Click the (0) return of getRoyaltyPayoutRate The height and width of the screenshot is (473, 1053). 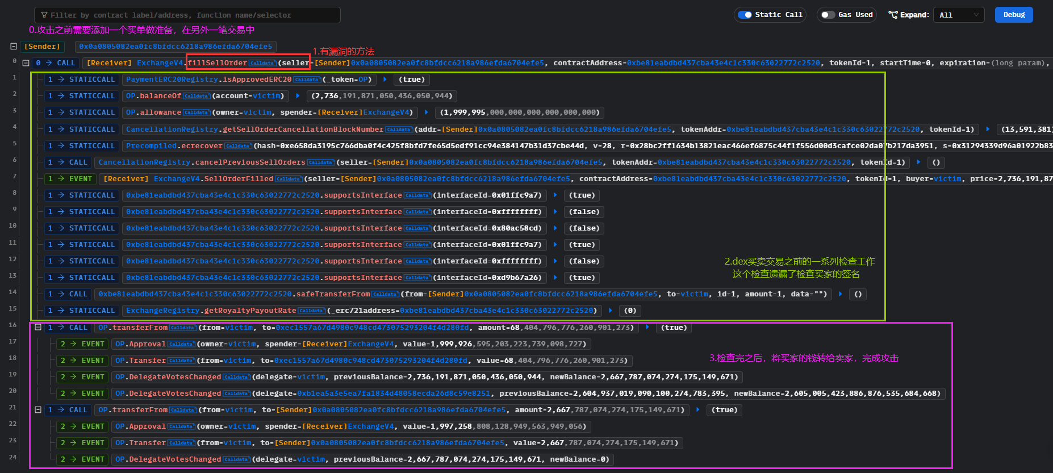[x=630, y=311]
